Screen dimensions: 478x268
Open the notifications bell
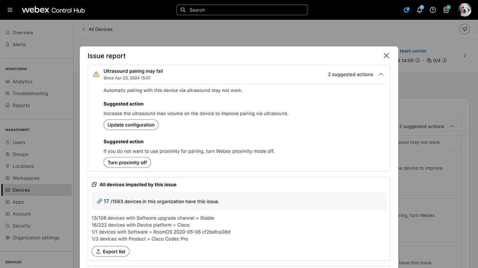(419, 10)
